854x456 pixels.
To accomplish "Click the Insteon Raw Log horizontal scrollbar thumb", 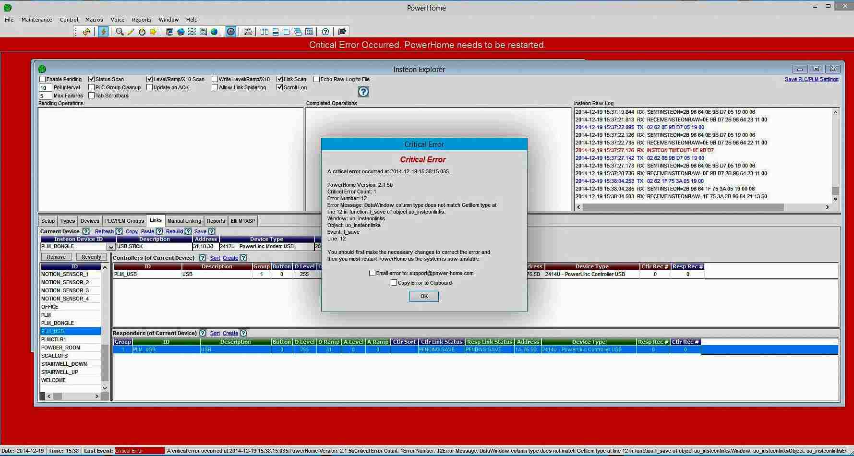I will click(683, 207).
